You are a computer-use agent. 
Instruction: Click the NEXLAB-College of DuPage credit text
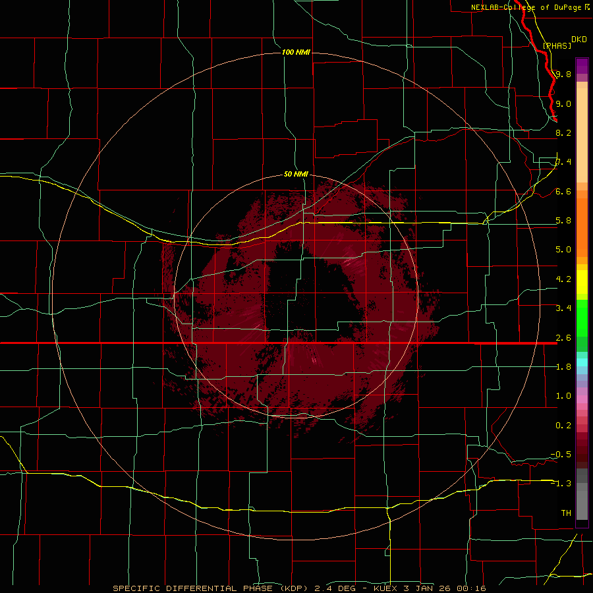point(526,7)
